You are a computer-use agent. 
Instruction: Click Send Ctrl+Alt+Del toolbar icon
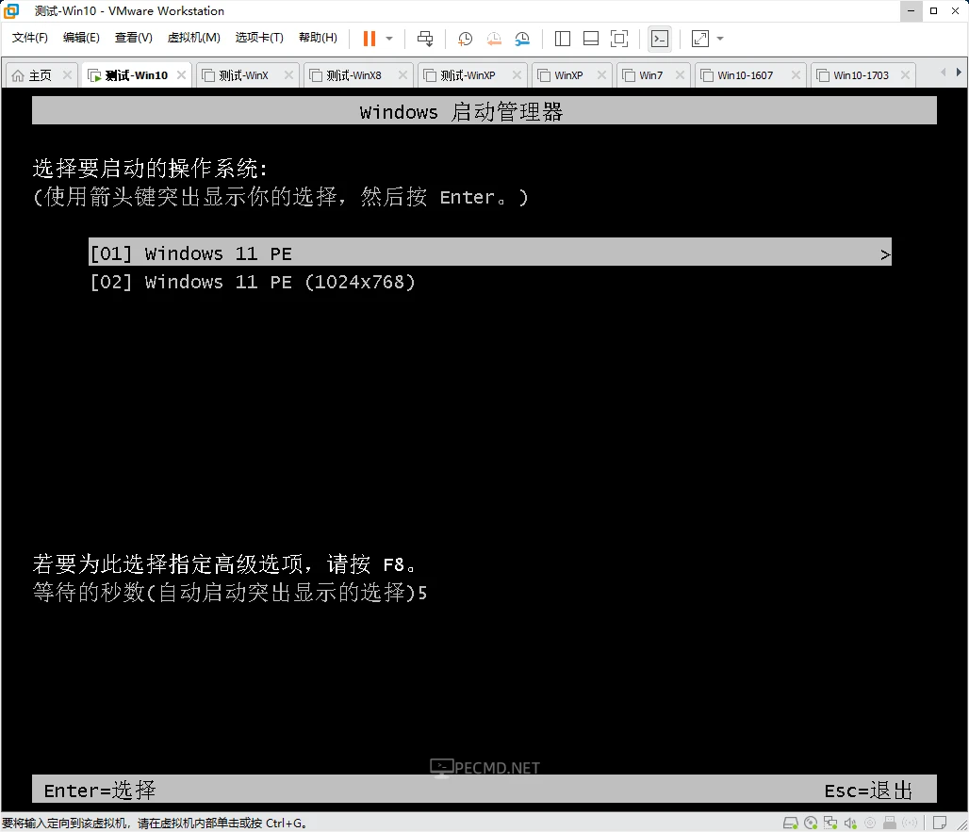pos(425,39)
